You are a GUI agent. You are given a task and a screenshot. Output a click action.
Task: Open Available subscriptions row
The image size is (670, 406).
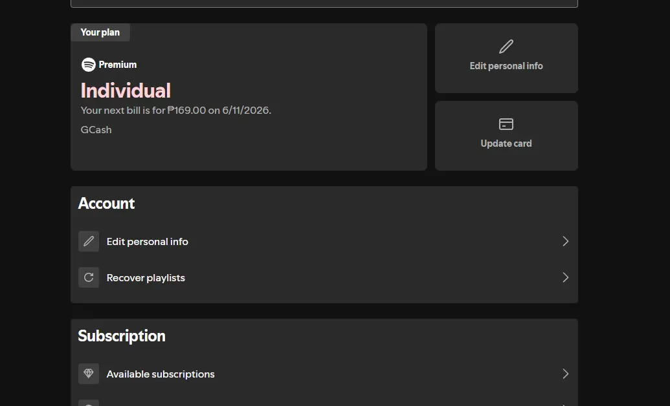pos(324,374)
